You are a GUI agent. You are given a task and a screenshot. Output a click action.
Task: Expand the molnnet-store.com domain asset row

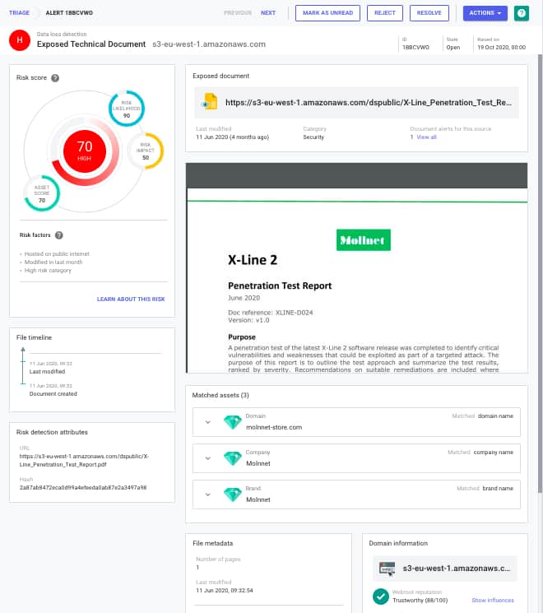click(x=208, y=422)
